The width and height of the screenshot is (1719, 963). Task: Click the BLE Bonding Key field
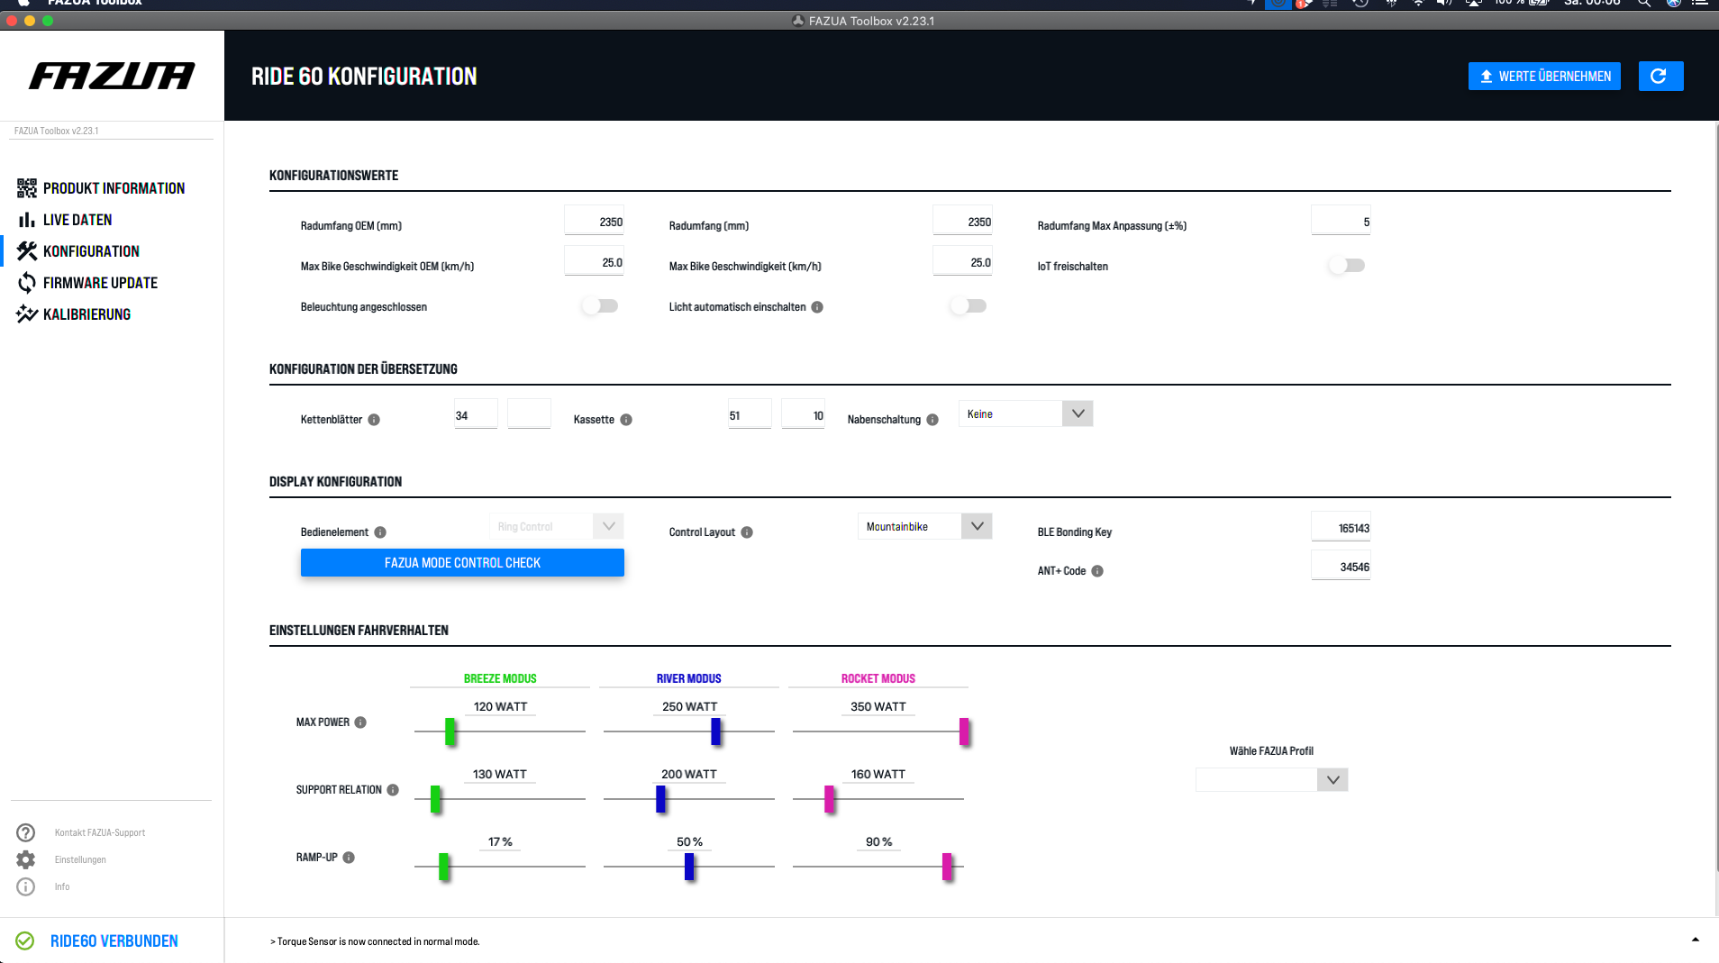pyautogui.click(x=1341, y=527)
